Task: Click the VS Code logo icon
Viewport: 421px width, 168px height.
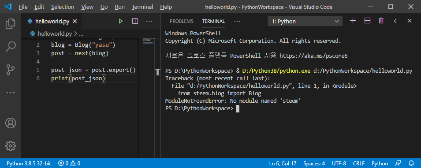Action: tap(8, 7)
